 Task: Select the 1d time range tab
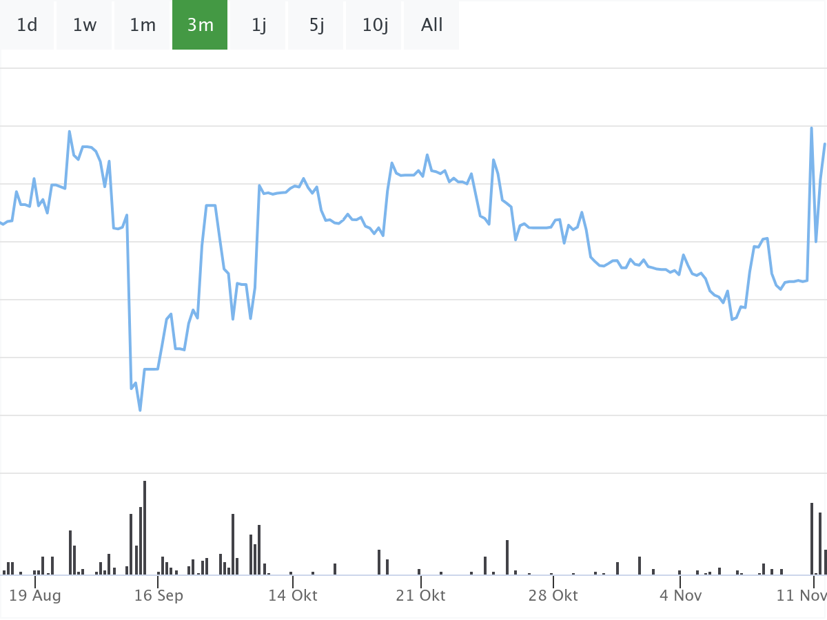pos(27,25)
